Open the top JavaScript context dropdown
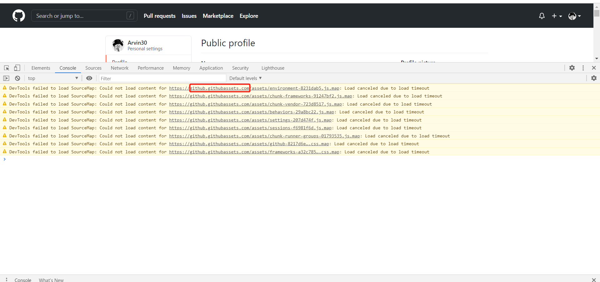 tap(53, 78)
